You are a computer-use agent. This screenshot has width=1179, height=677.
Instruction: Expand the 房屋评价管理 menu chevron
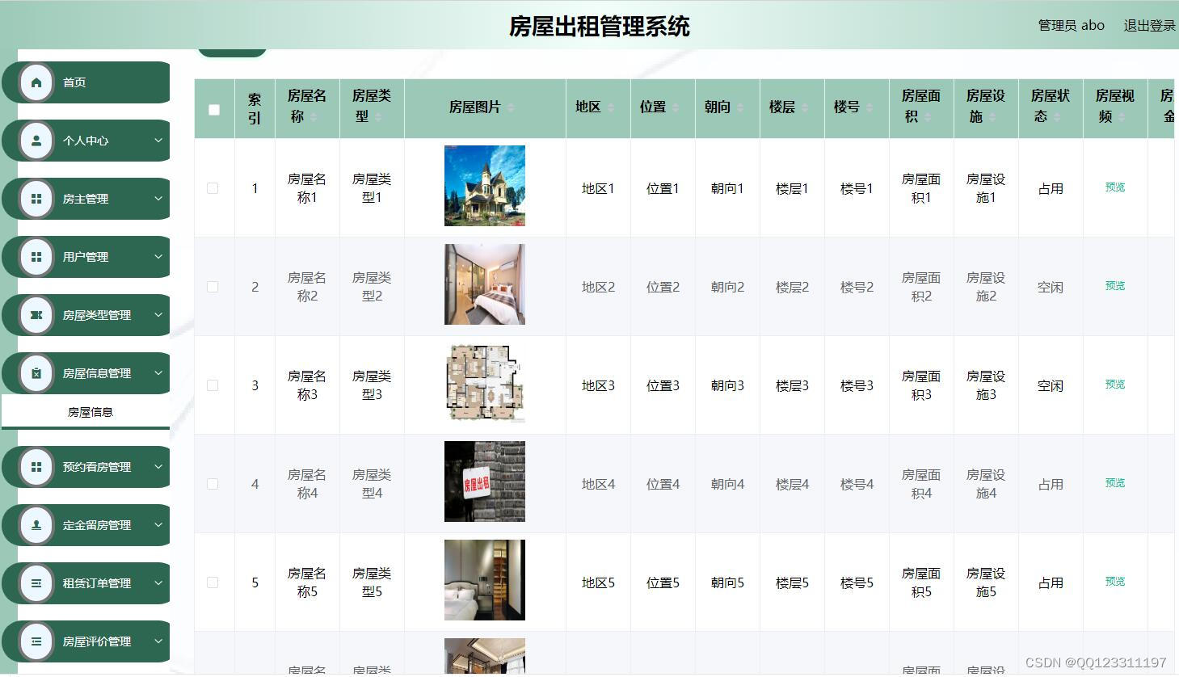point(158,641)
